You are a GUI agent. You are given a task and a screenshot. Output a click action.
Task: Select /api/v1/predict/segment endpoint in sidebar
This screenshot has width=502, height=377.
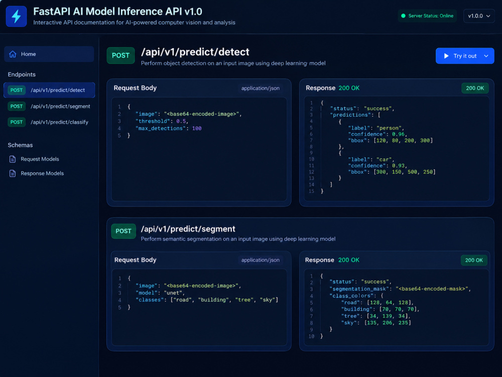49,106
